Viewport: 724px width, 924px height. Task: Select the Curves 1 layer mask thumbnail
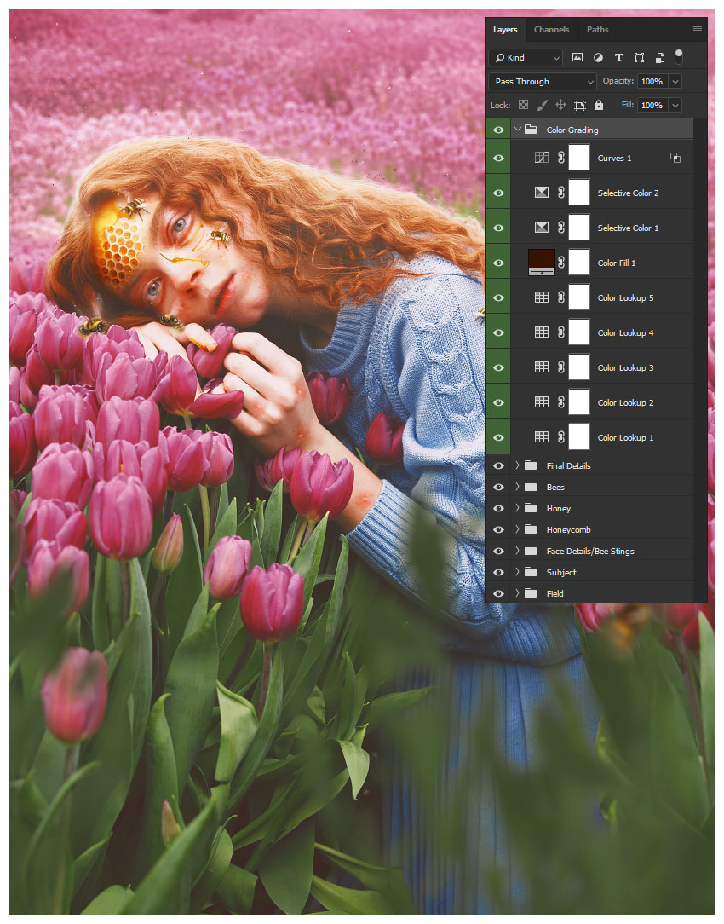(x=579, y=158)
